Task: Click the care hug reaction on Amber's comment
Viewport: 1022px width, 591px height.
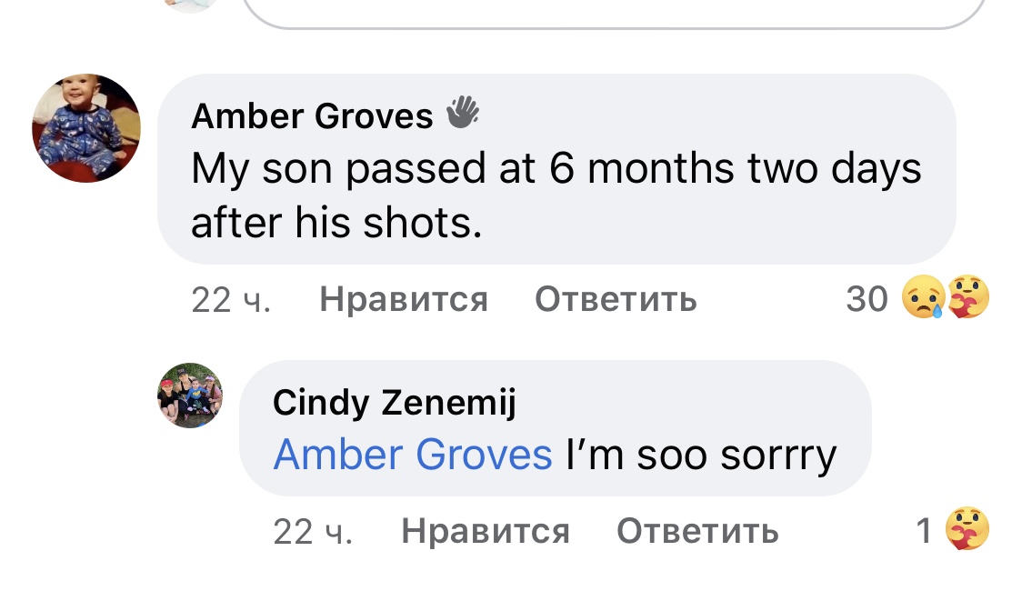Action: pyautogui.click(x=966, y=297)
